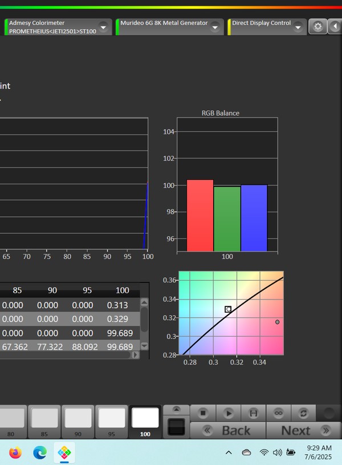The image size is (342, 465).
Task: Click the green bar in RGB Balance chart
Action: [x=227, y=219]
